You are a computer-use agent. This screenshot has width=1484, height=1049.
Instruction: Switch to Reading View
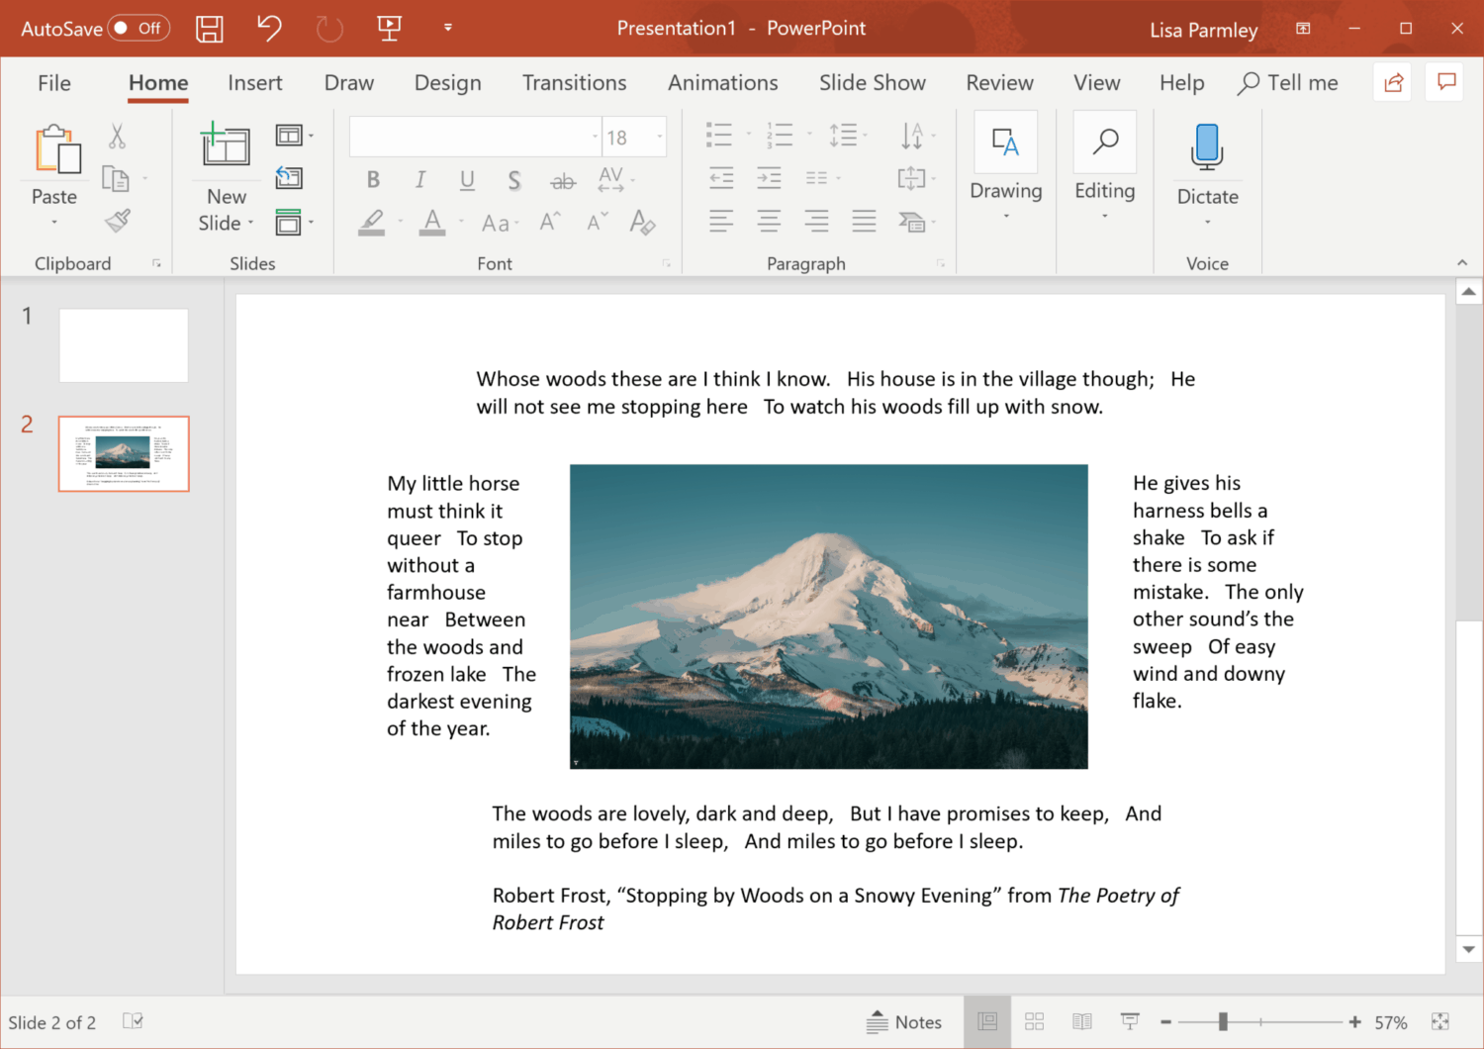[1082, 1021]
